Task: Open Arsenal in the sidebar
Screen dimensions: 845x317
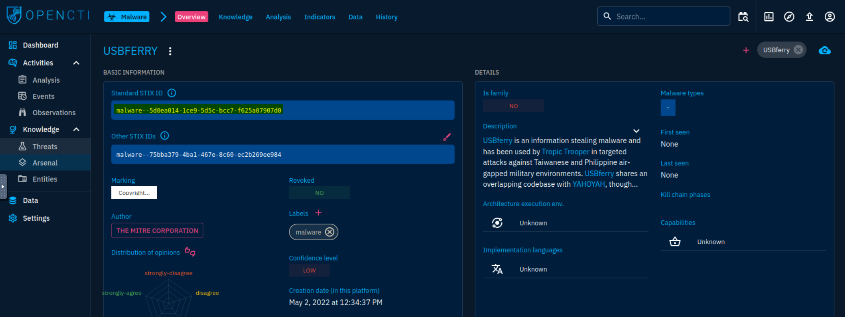Action: tap(45, 163)
